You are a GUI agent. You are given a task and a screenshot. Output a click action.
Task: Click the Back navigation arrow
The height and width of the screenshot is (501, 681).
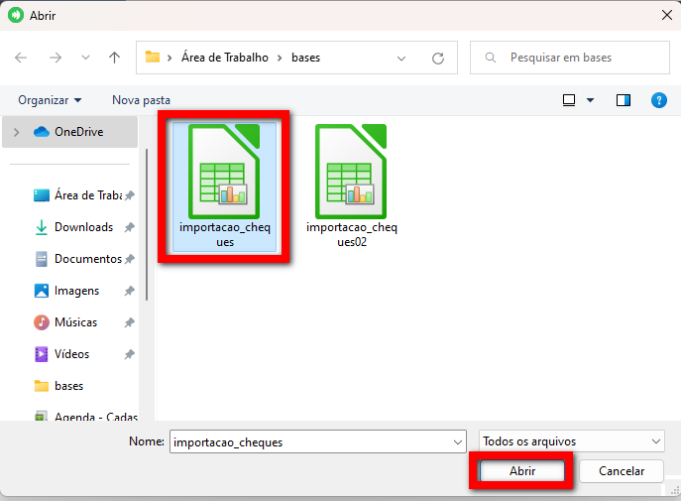click(x=22, y=58)
